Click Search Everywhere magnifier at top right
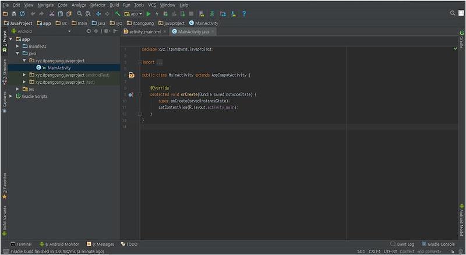 (x=453, y=13)
